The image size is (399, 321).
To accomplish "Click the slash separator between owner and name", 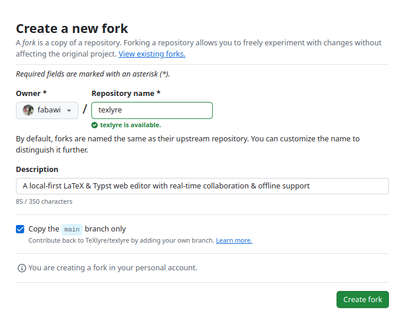I will (85, 110).
